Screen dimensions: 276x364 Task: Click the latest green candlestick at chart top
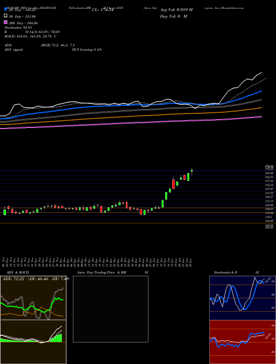192,171
